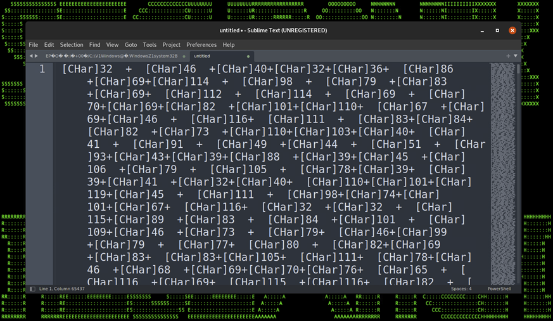Viewport: 553px width, 321px height.
Task: Open the File menu
Action: 34,45
